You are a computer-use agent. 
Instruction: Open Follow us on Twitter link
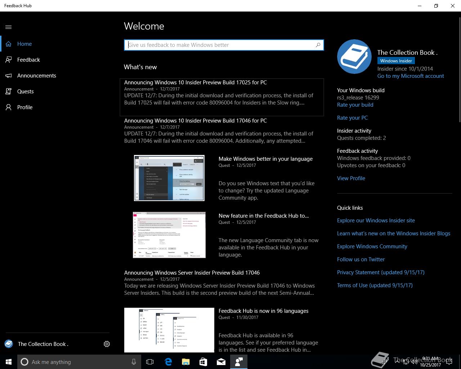361,259
